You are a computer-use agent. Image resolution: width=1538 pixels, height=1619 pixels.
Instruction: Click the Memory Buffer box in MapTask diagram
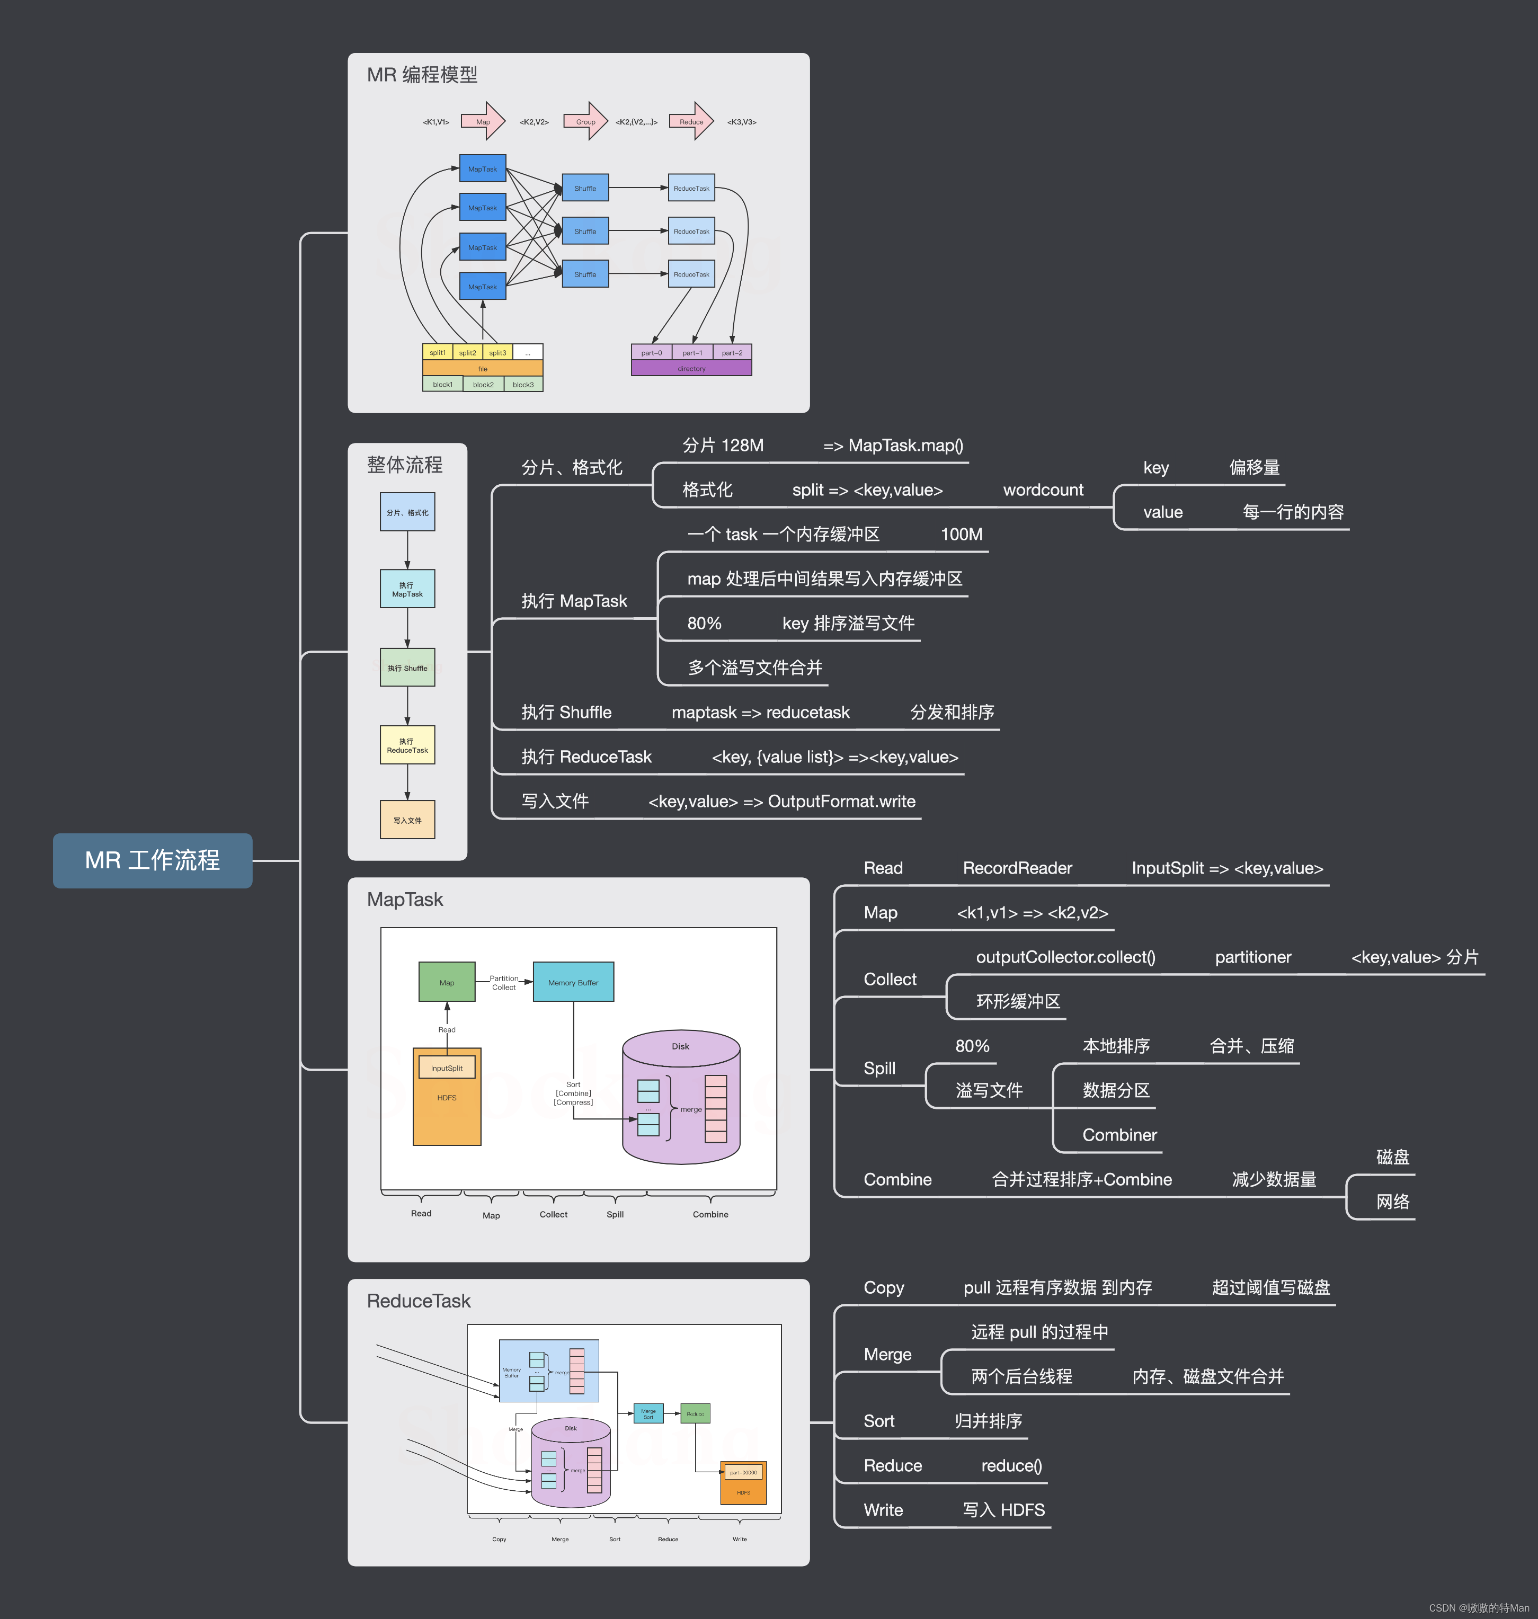(573, 982)
